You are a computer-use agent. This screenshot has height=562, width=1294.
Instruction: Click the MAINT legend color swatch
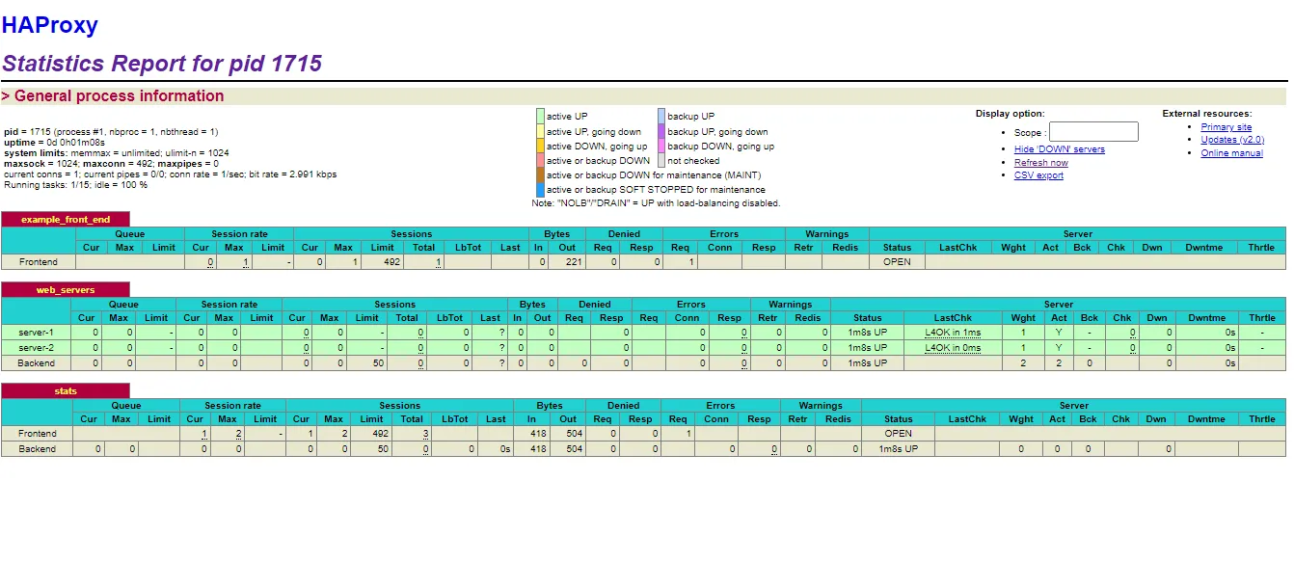pos(540,175)
